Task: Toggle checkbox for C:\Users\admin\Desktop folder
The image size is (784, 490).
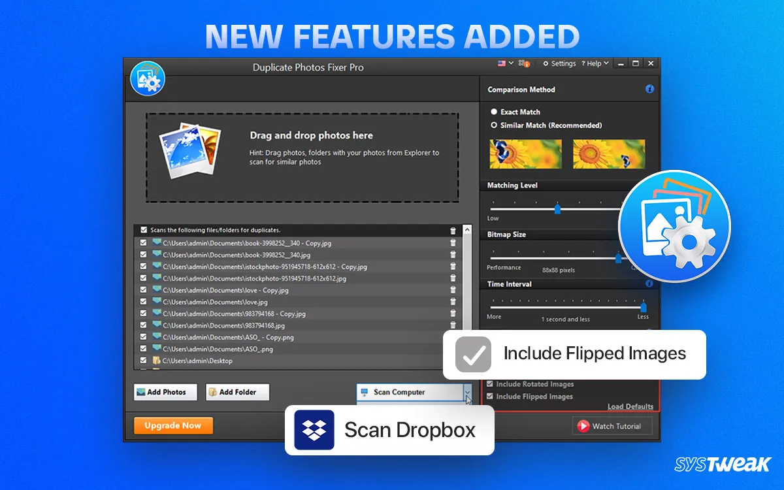Action: (x=143, y=361)
